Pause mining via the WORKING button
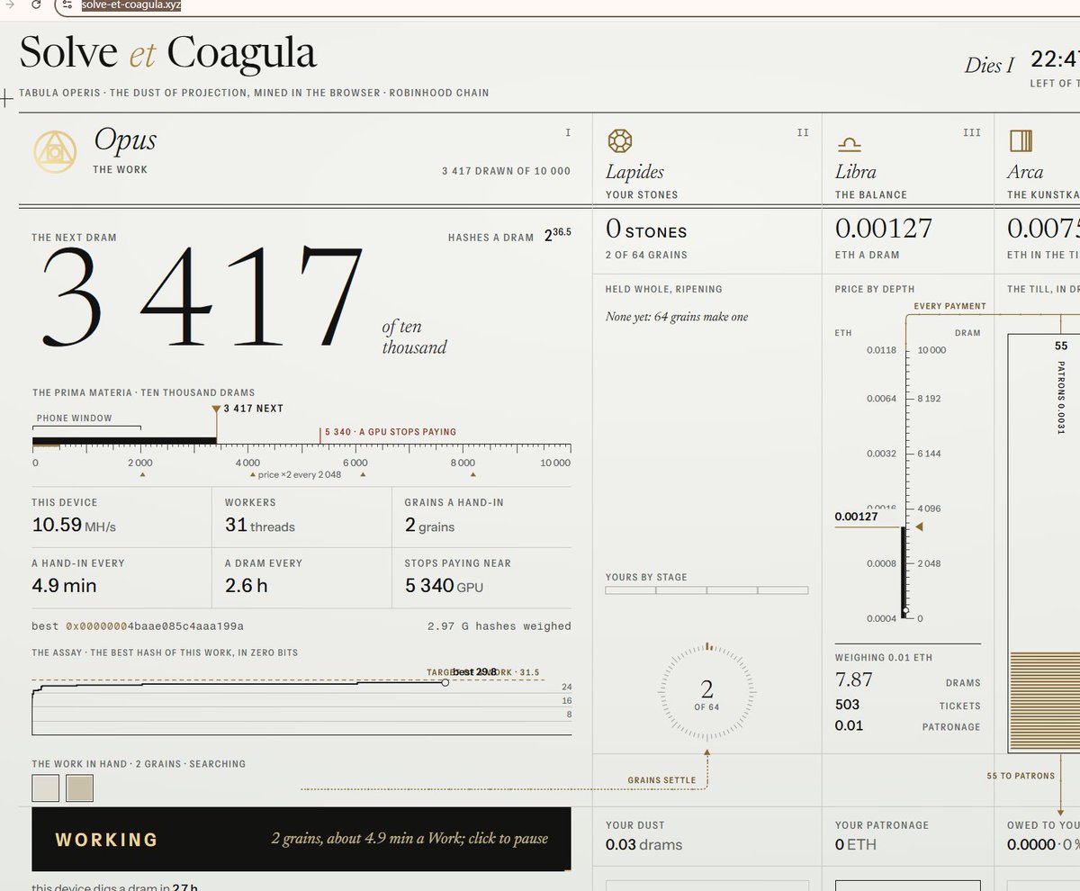1080x891 pixels. coord(301,839)
